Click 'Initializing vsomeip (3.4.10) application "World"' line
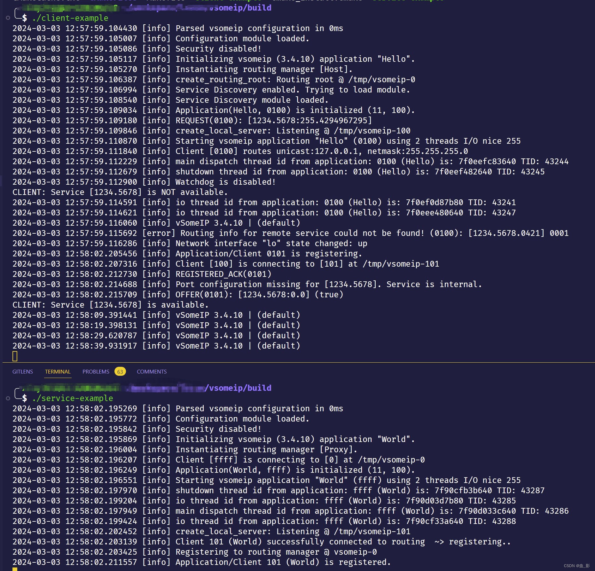Viewport: 595px width, 571px height. 214,439
